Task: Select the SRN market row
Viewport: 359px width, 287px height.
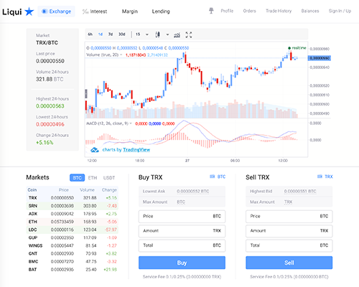Action: pyautogui.click(x=73, y=206)
